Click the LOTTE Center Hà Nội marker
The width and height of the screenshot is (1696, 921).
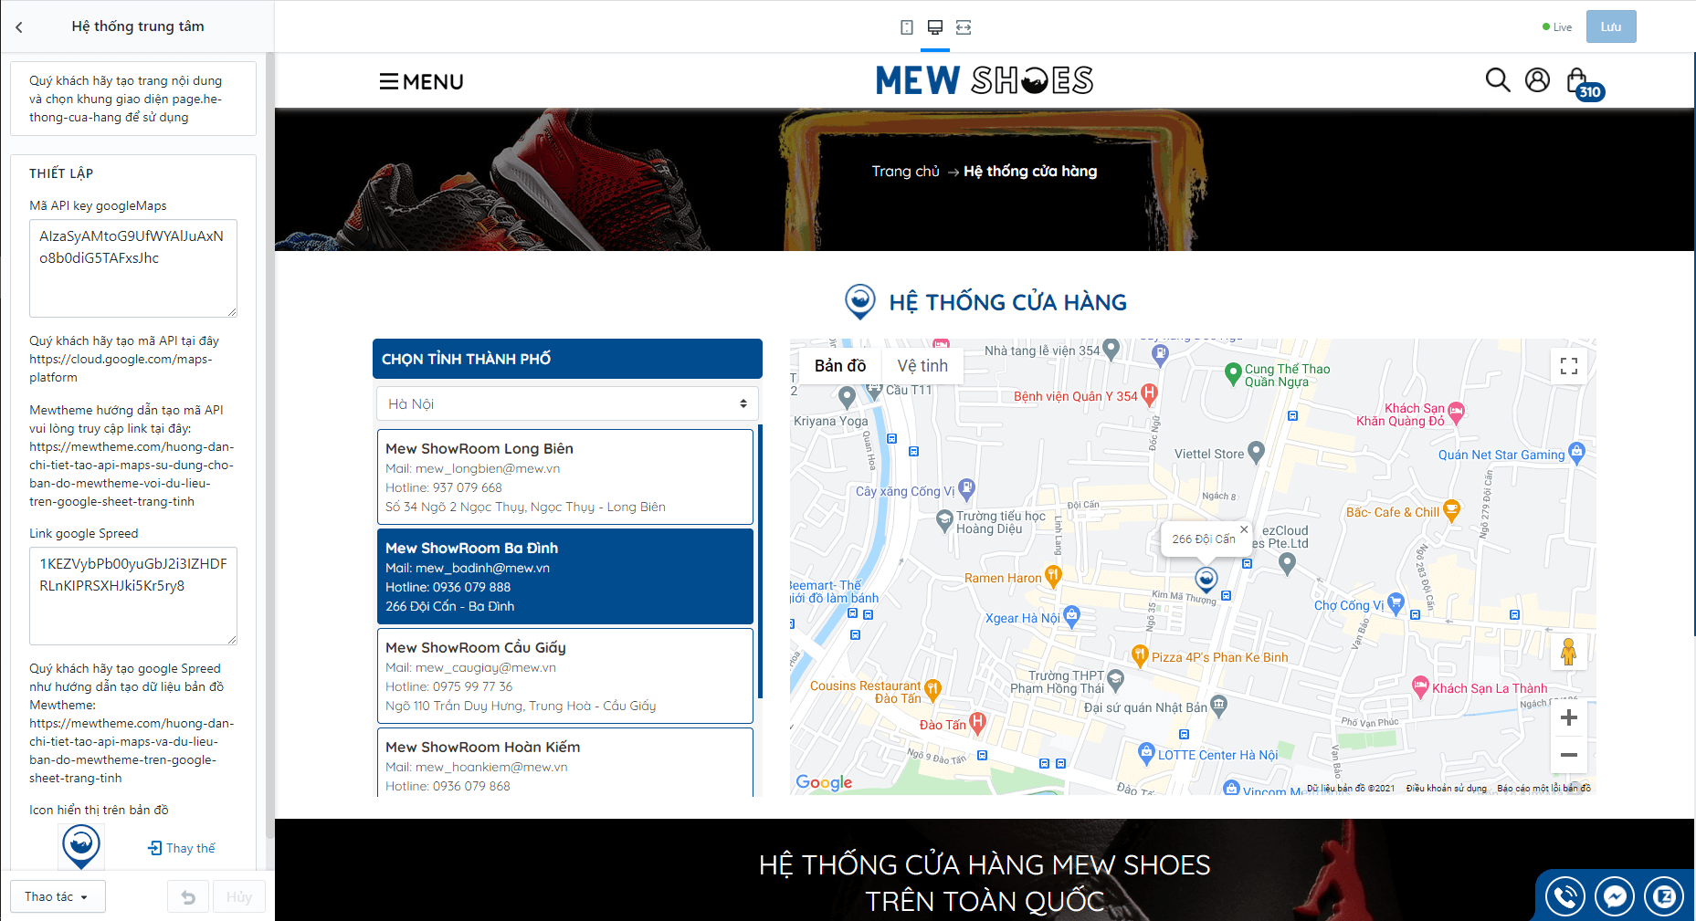[x=1146, y=753]
